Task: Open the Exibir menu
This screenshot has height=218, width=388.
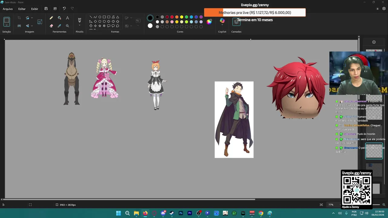Action: tap(35, 9)
